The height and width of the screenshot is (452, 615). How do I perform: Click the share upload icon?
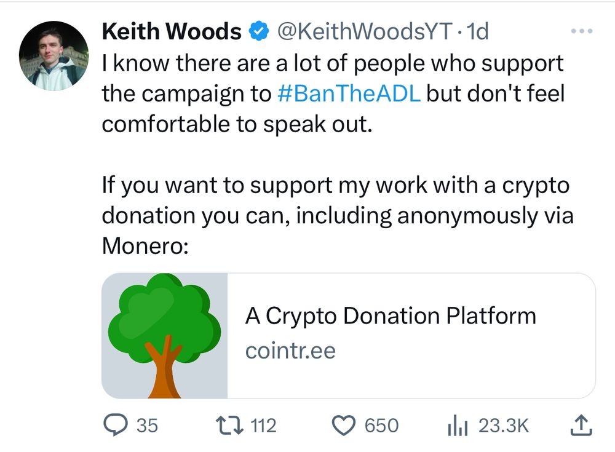581,425
